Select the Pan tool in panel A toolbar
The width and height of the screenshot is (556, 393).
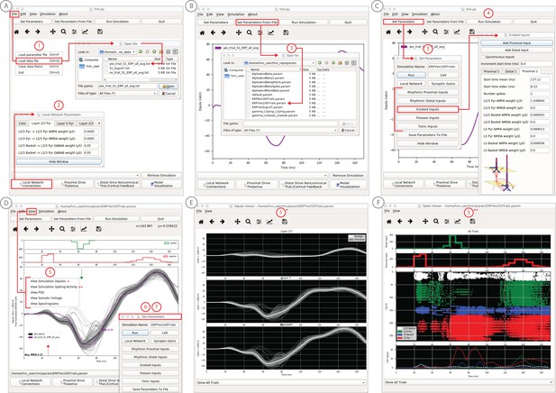coord(53,32)
